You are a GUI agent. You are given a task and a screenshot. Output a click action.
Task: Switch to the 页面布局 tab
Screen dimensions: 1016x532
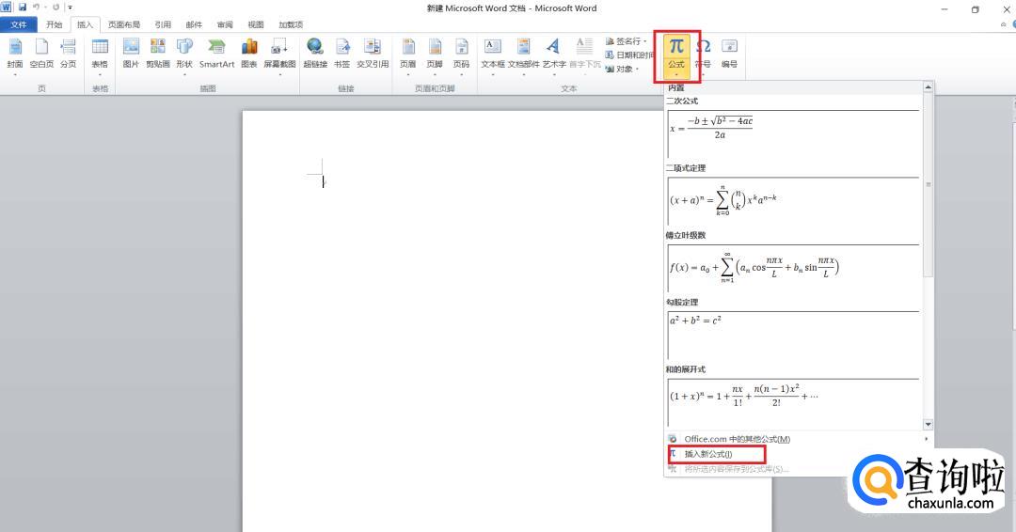[124, 24]
